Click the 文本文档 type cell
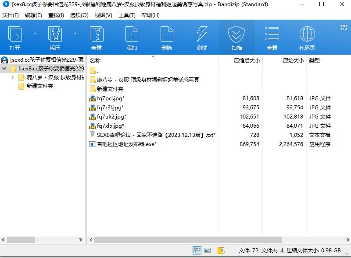Viewport: 351px width, 258px height. pyautogui.click(x=320, y=135)
